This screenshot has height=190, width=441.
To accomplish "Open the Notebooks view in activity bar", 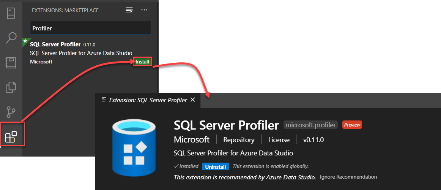I will pos(11,62).
